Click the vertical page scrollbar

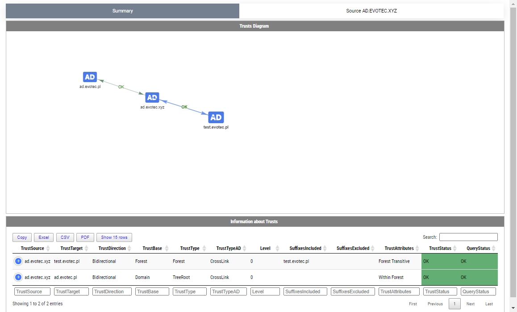pyautogui.click(x=513, y=134)
